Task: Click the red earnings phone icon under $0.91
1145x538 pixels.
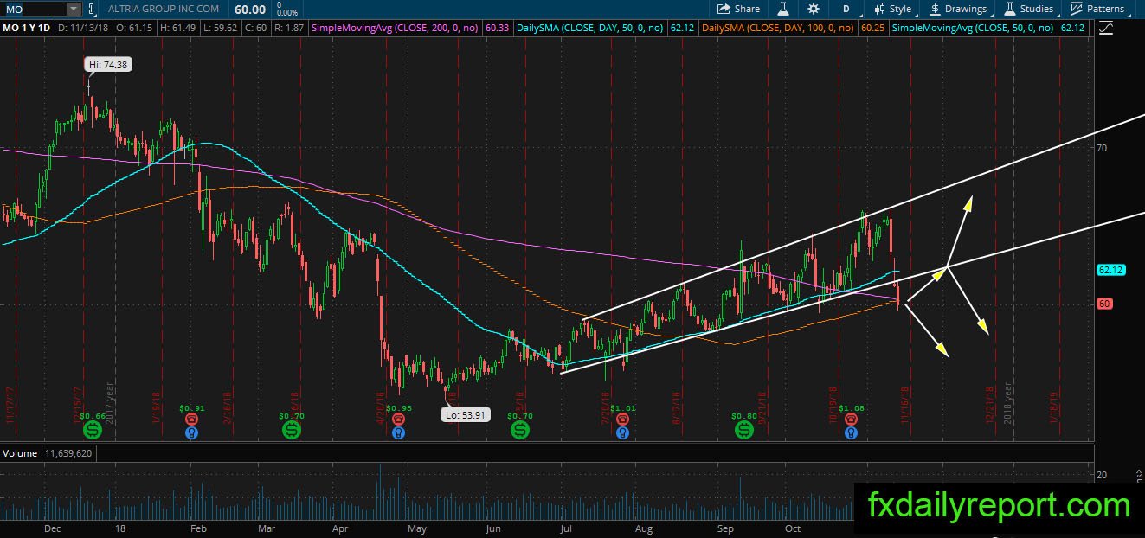Action: (x=192, y=420)
